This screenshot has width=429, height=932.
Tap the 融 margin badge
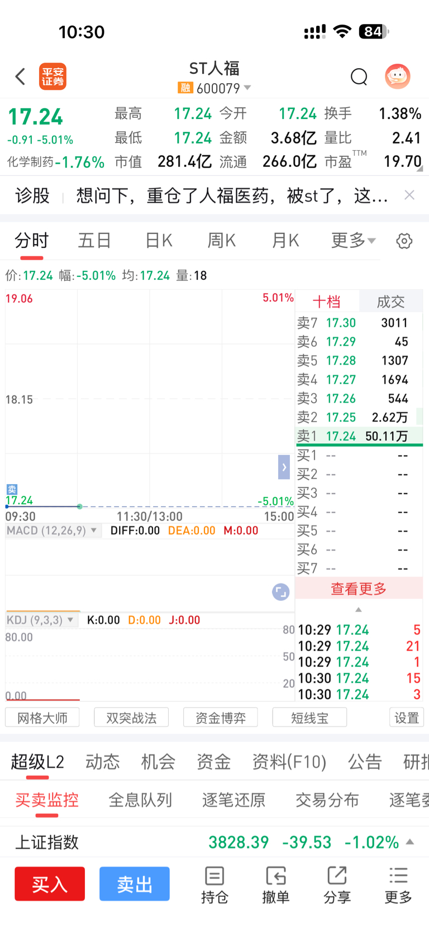point(185,88)
